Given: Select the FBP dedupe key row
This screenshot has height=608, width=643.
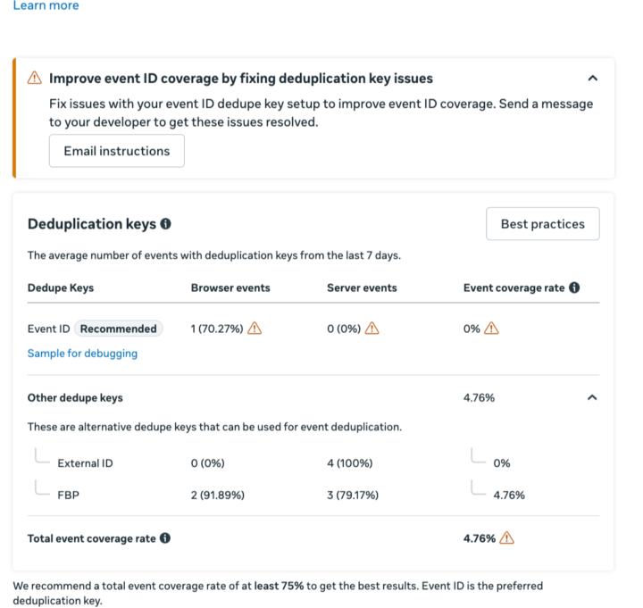Looking at the screenshot, I should (313, 496).
